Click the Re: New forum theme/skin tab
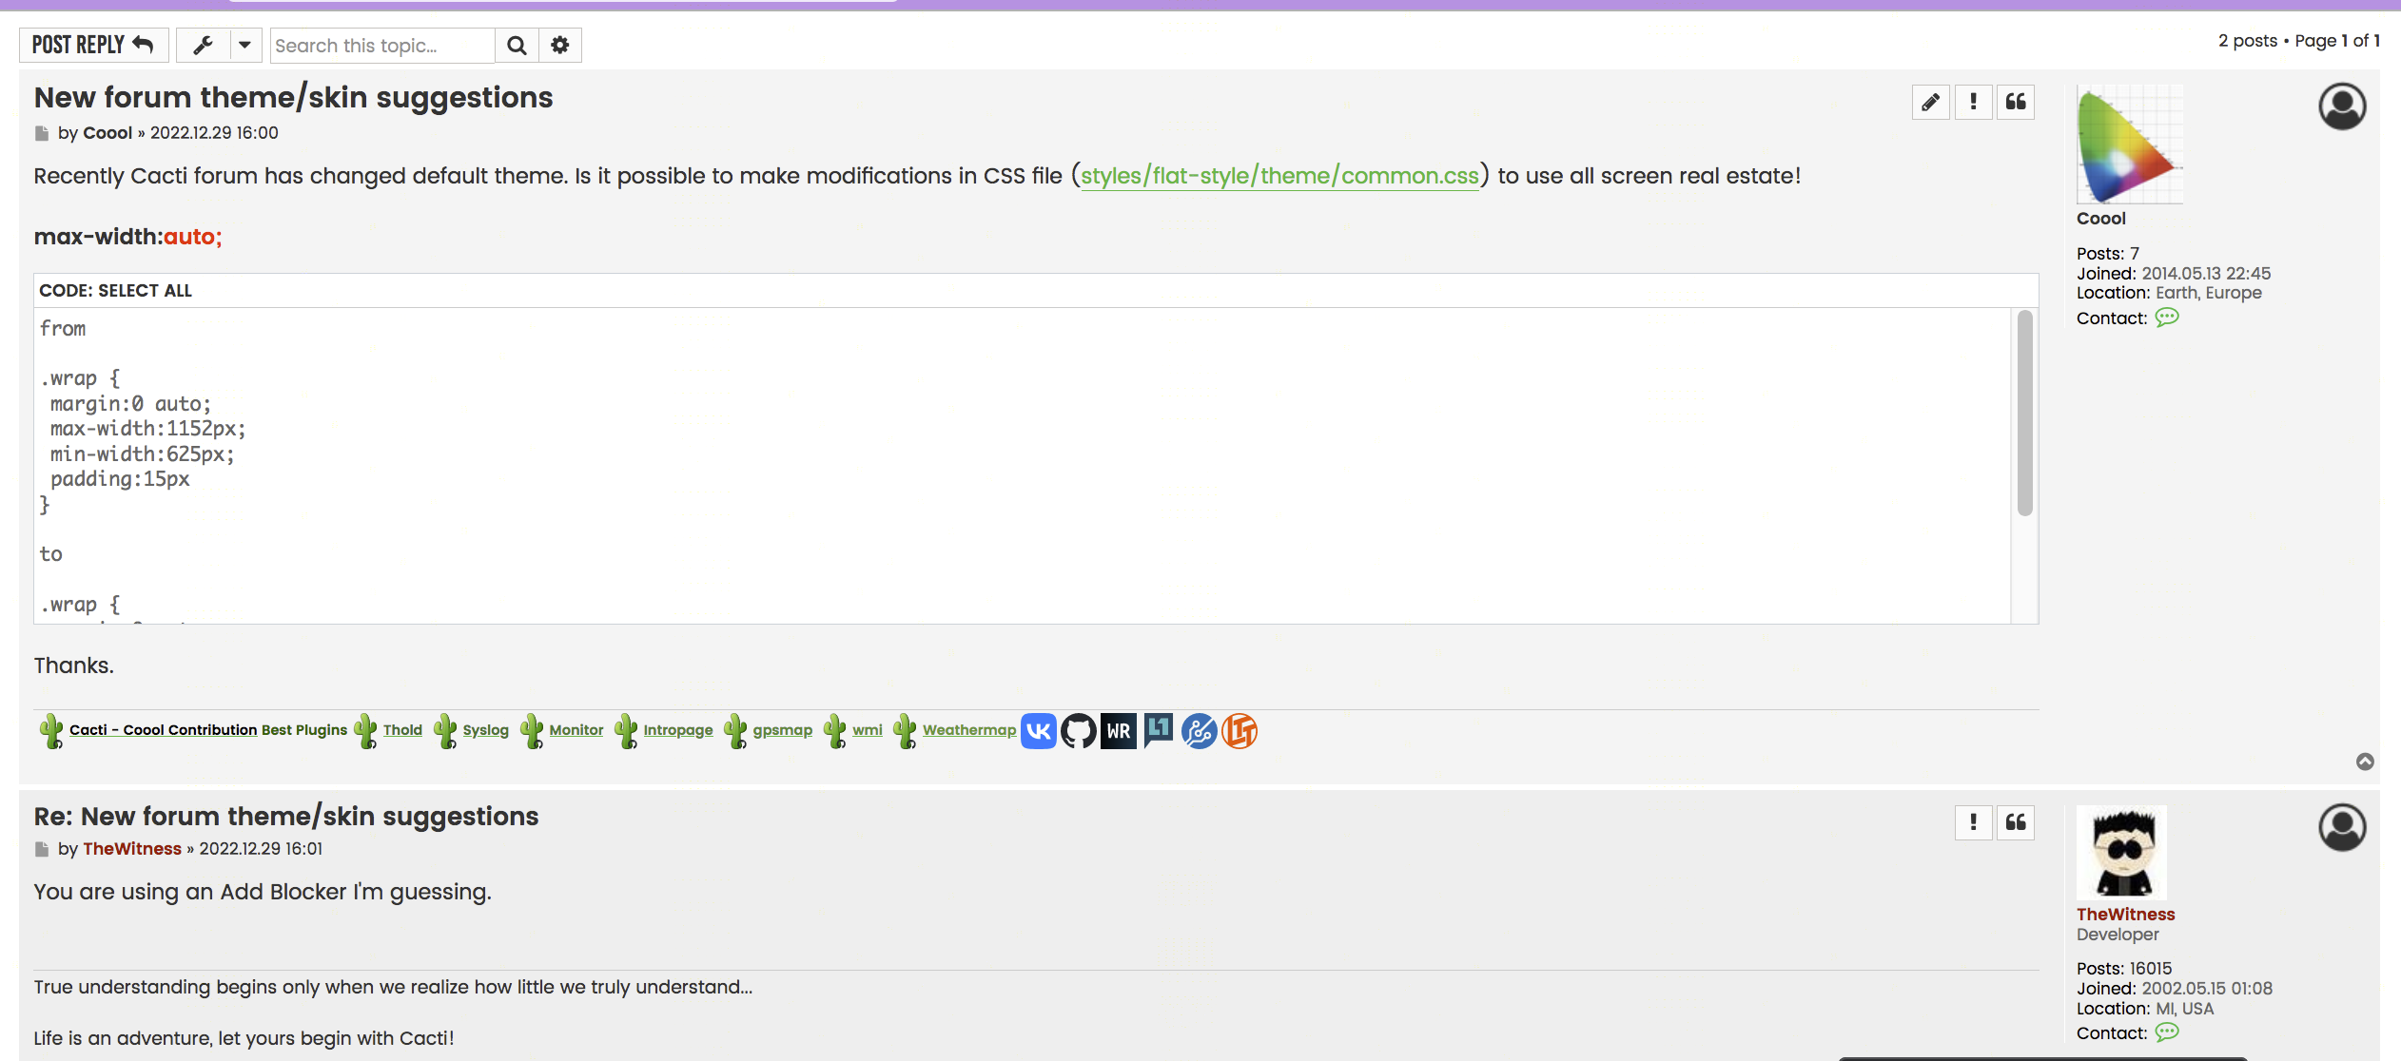This screenshot has width=2401, height=1061. pyautogui.click(x=284, y=815)
